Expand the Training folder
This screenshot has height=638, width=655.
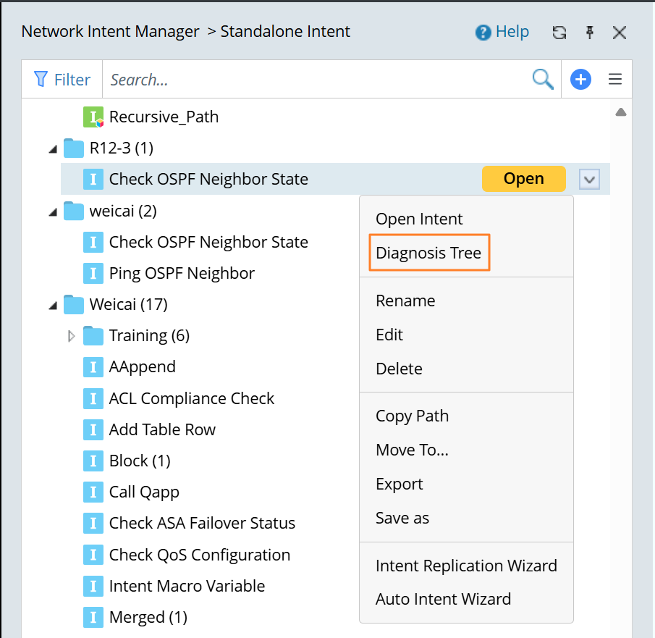pos(71,336)
